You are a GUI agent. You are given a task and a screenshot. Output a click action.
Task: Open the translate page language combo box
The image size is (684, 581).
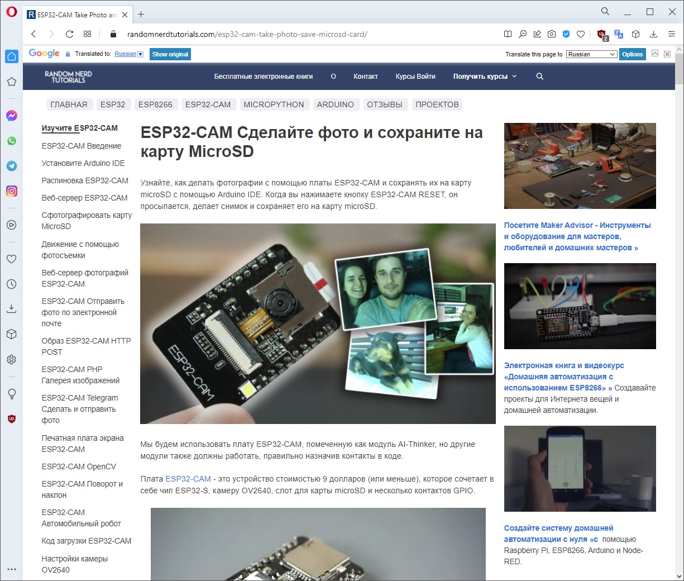coord(591,54)
